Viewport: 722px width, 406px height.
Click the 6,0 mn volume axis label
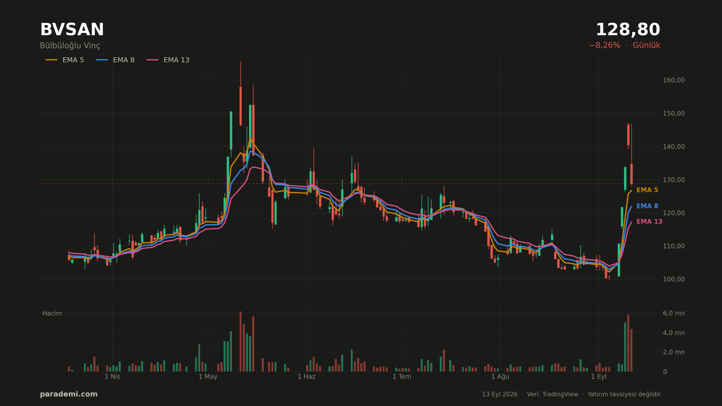674,313
